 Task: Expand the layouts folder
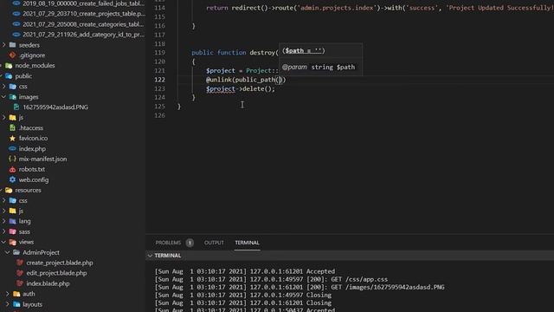coord(8,304)
